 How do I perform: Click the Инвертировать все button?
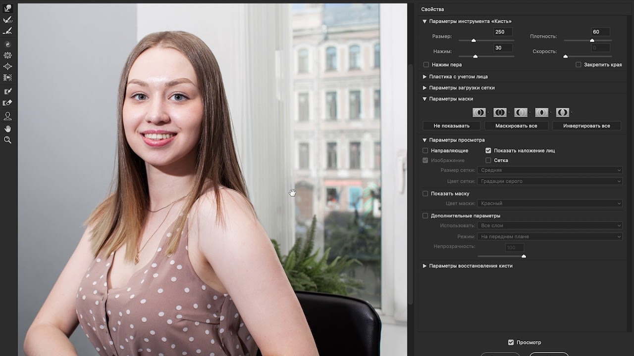coord(586,126)
